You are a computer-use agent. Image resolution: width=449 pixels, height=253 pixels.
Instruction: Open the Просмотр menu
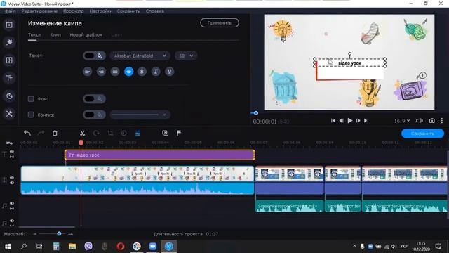coord(73,11)
